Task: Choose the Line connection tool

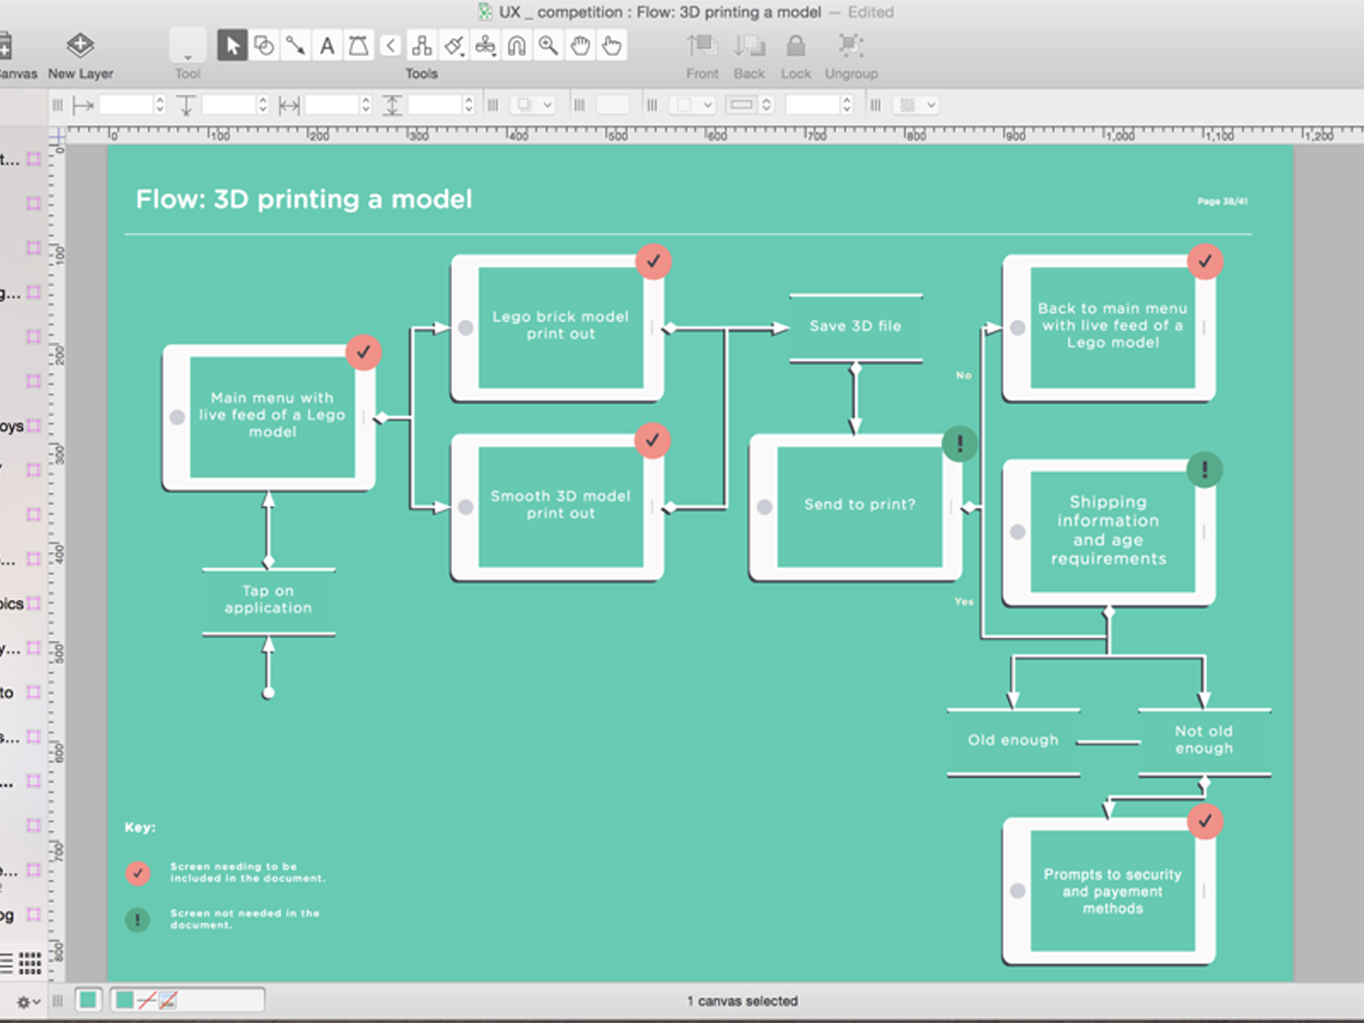Action: 295,46
